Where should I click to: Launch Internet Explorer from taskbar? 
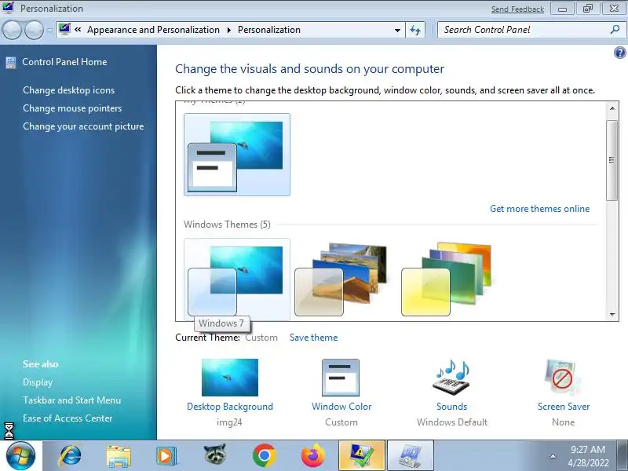[x=70, y=456]
